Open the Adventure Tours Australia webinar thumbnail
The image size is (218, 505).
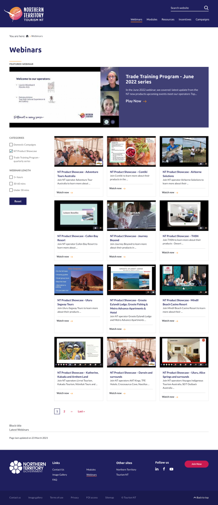coord(78,151)
